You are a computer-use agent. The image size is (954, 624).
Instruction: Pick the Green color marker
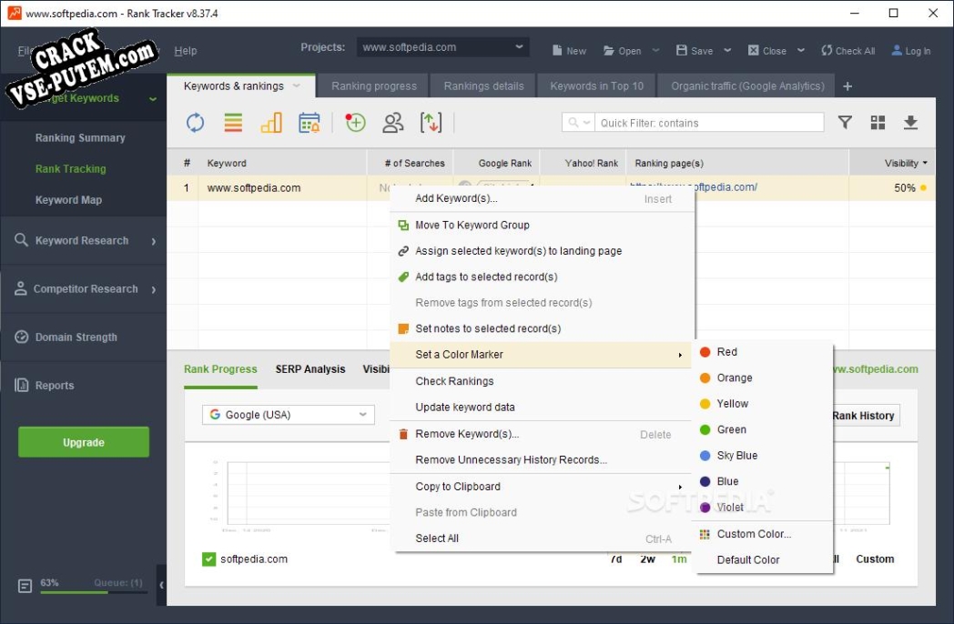(764, 429)
